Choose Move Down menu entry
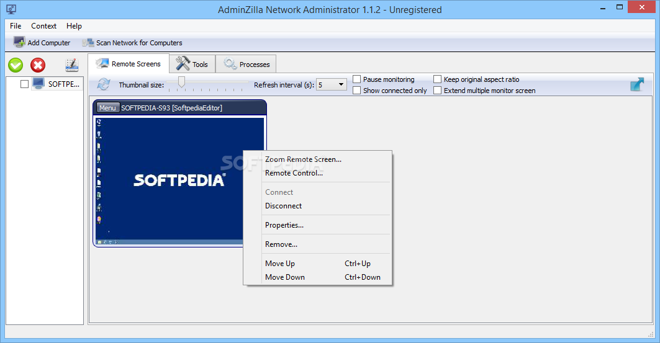This screenshot has height=343, width=660. click(x=319, y=277)
